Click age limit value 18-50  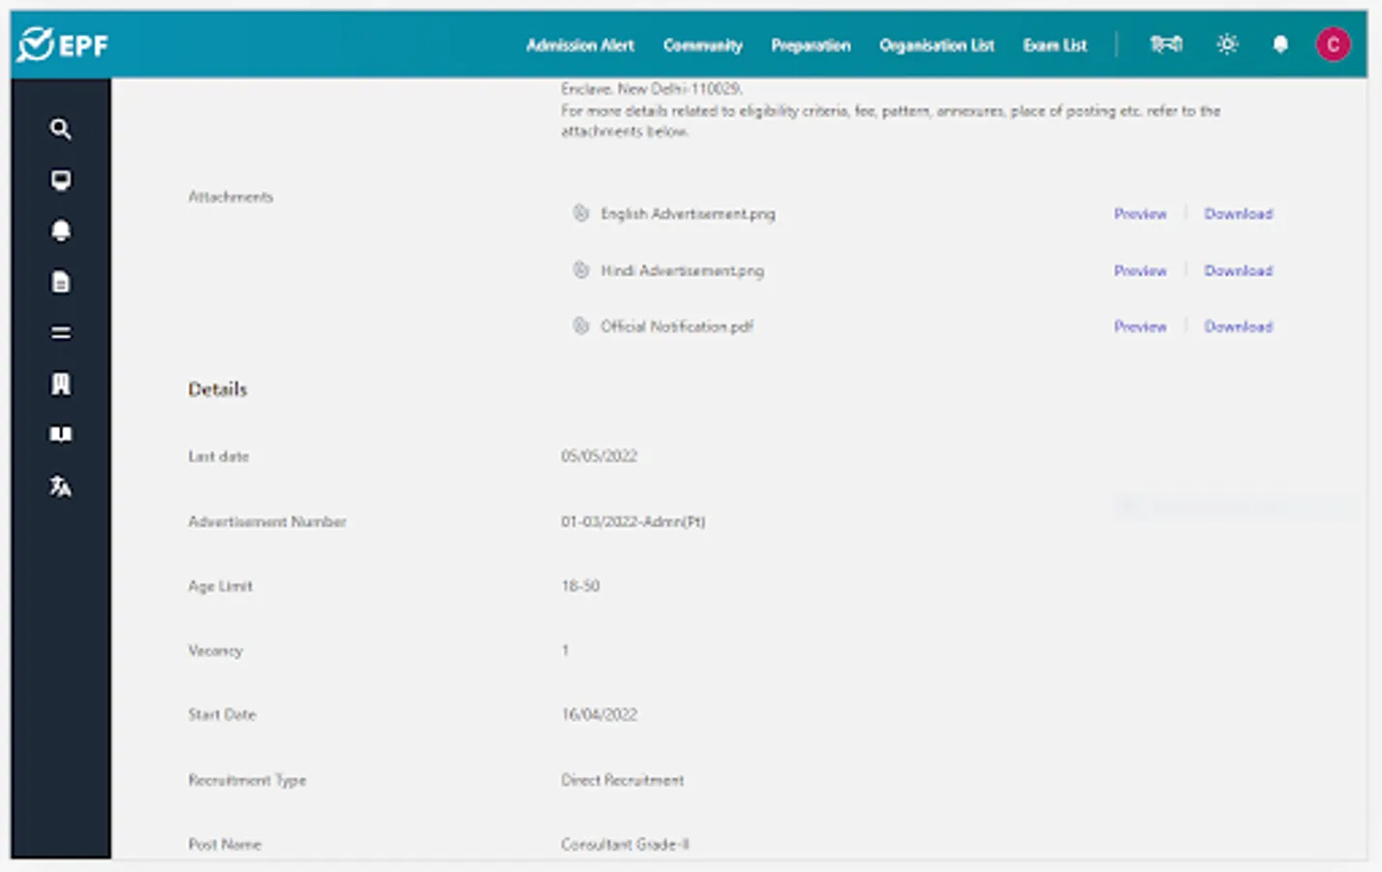(580, 586)
